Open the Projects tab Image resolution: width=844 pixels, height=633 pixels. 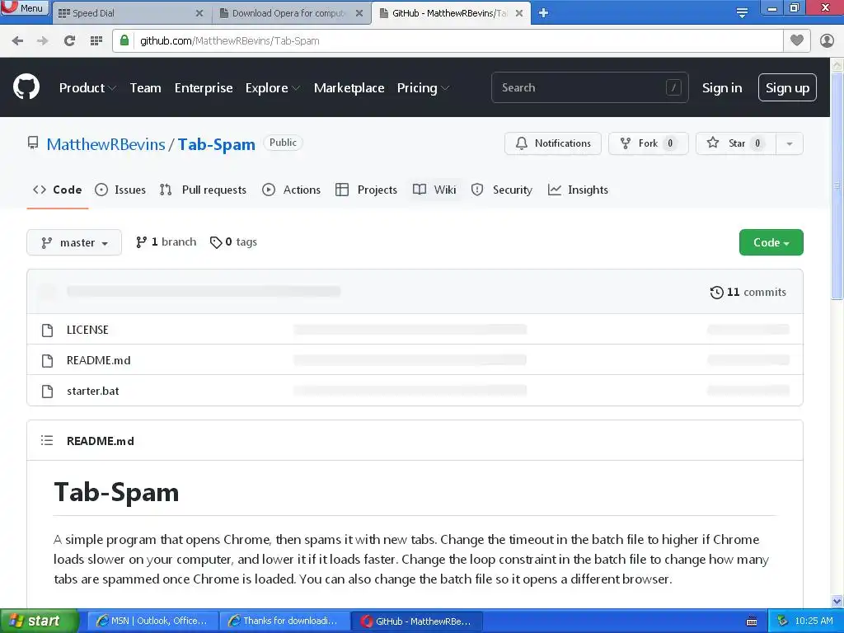pos(366,190)
